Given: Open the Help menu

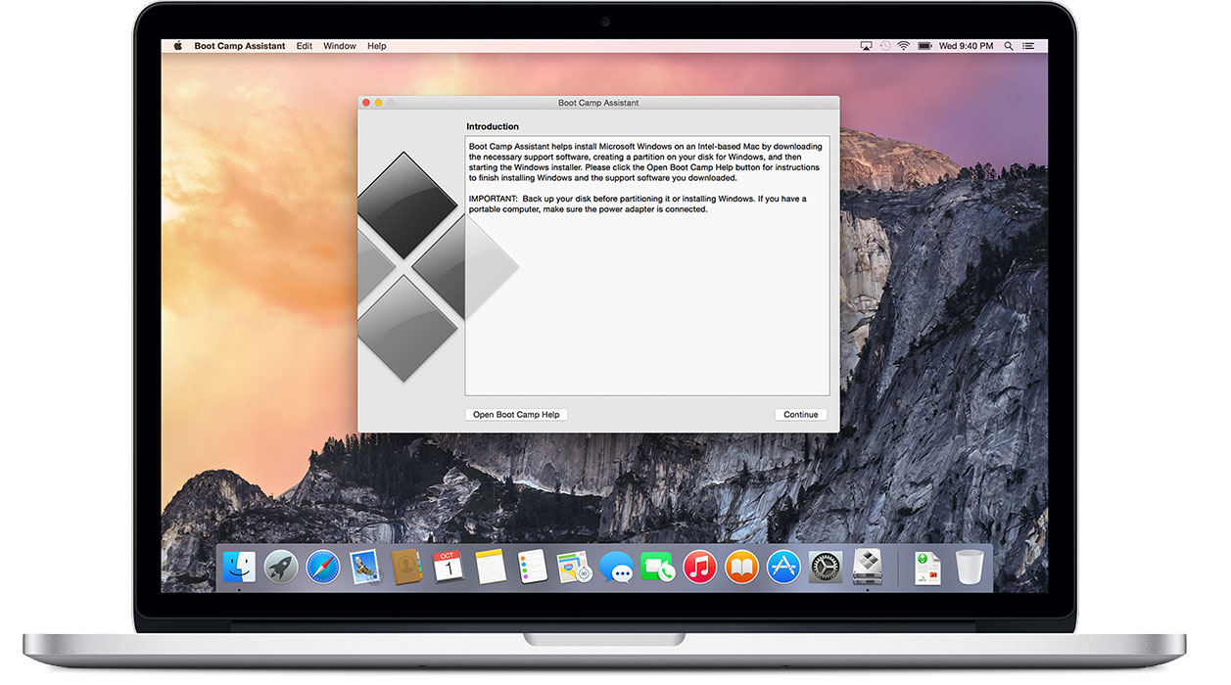Looking at the screenshot, I should (x=377, y=46).
